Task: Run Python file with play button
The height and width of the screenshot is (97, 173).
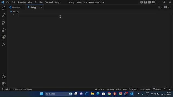Action: [159, 7]
